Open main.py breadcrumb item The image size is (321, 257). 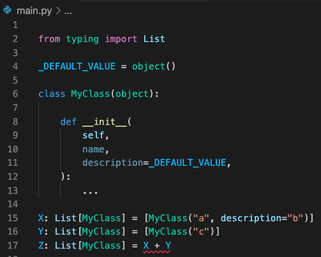tap(34, 11)
